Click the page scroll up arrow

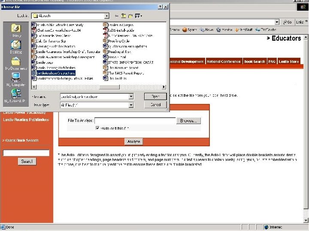click(x=306, y=37)
